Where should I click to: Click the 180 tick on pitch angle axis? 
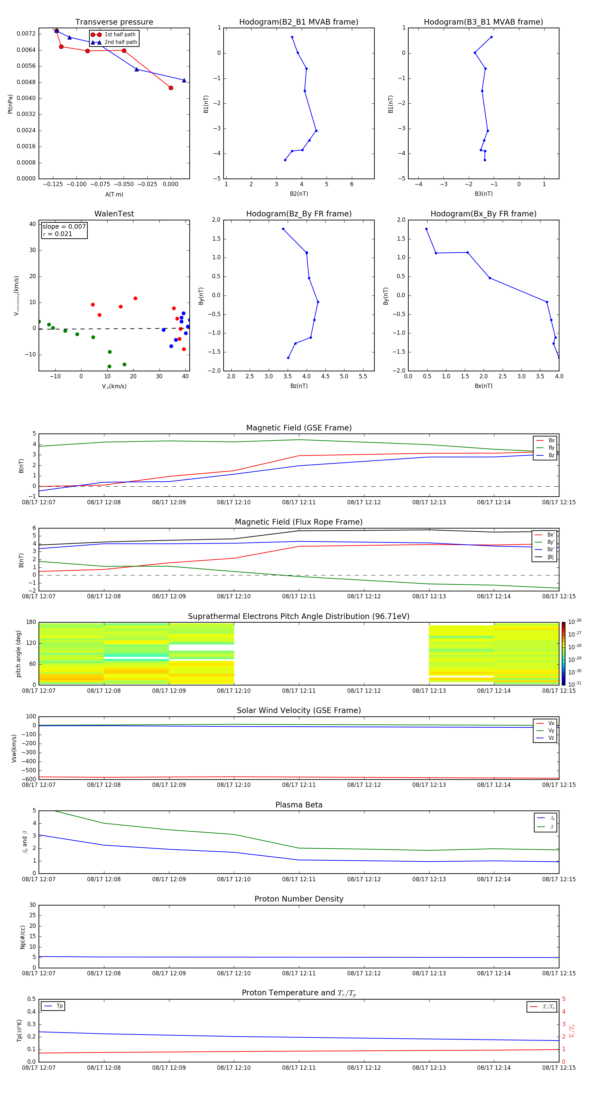coord(31,622)
